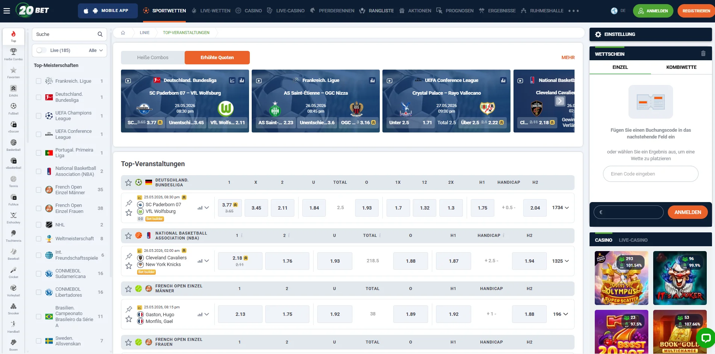Open live chat bubble
715x354 pixels.
tap(706, 338)
